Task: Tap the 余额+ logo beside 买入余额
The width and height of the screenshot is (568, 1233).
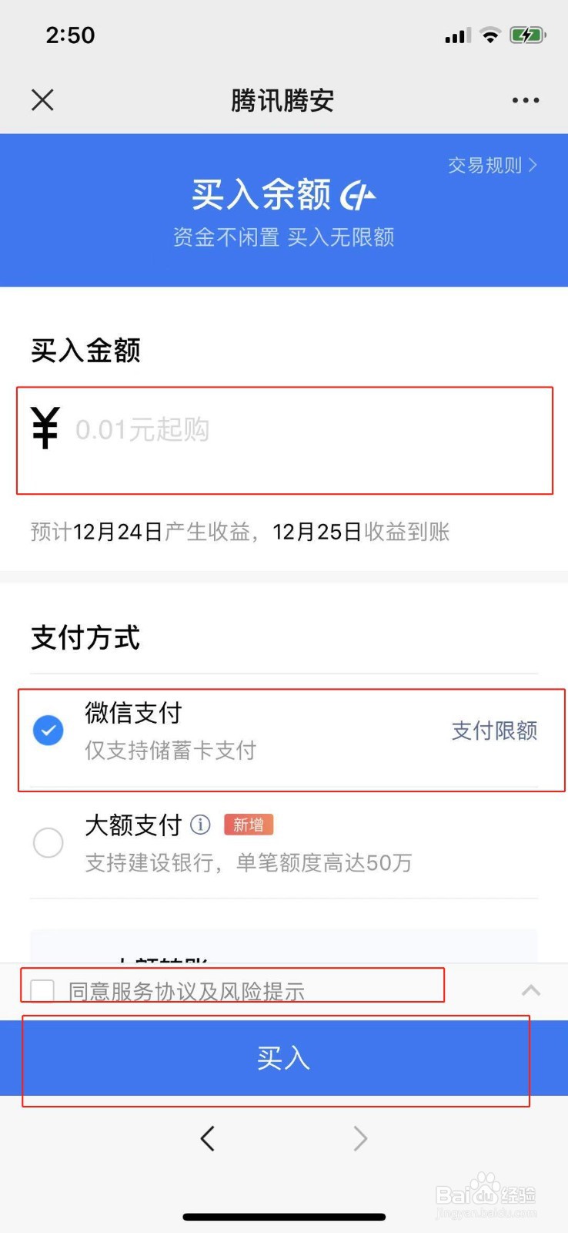Action: pyautogui.click(x=358, y=195)
